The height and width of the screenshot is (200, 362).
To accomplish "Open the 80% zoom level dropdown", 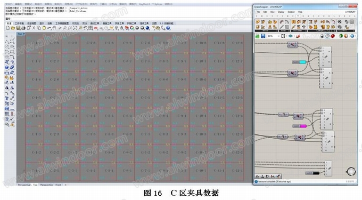I will point(273,36).
